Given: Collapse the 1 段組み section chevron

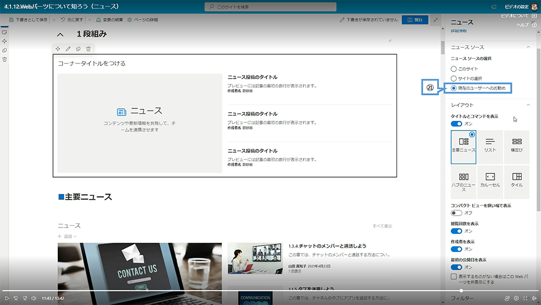Looking at the screenshot, I should [x=60, y=35].
